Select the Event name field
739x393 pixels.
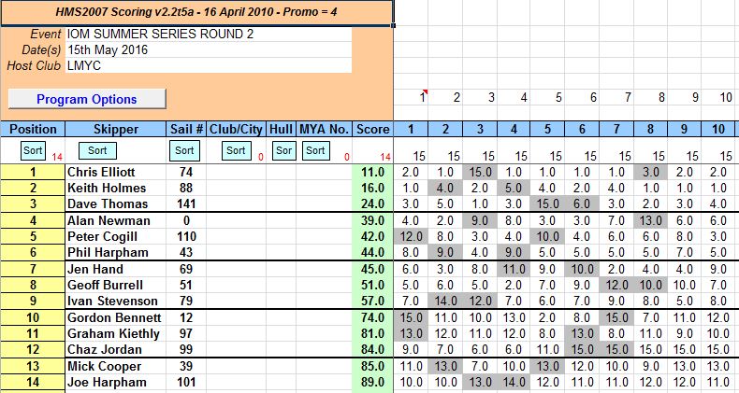(209, 34)
